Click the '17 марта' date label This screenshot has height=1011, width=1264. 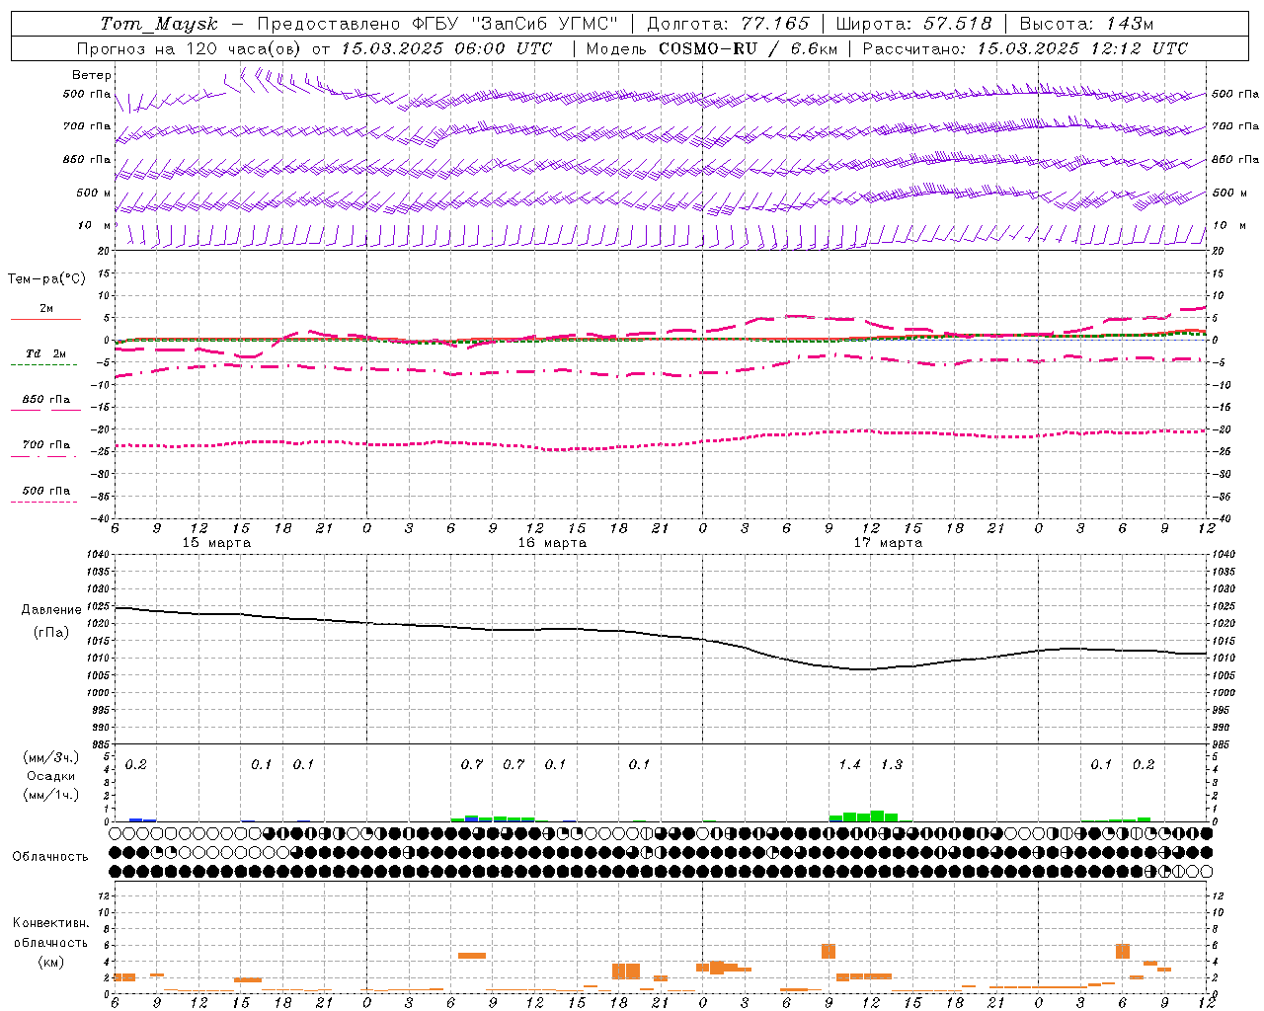point(888,543)
